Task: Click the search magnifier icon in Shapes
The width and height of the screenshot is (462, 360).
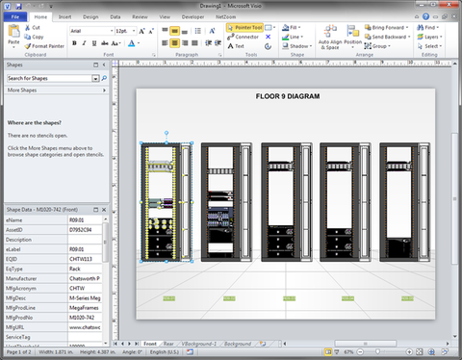Action: click(104, 78)
